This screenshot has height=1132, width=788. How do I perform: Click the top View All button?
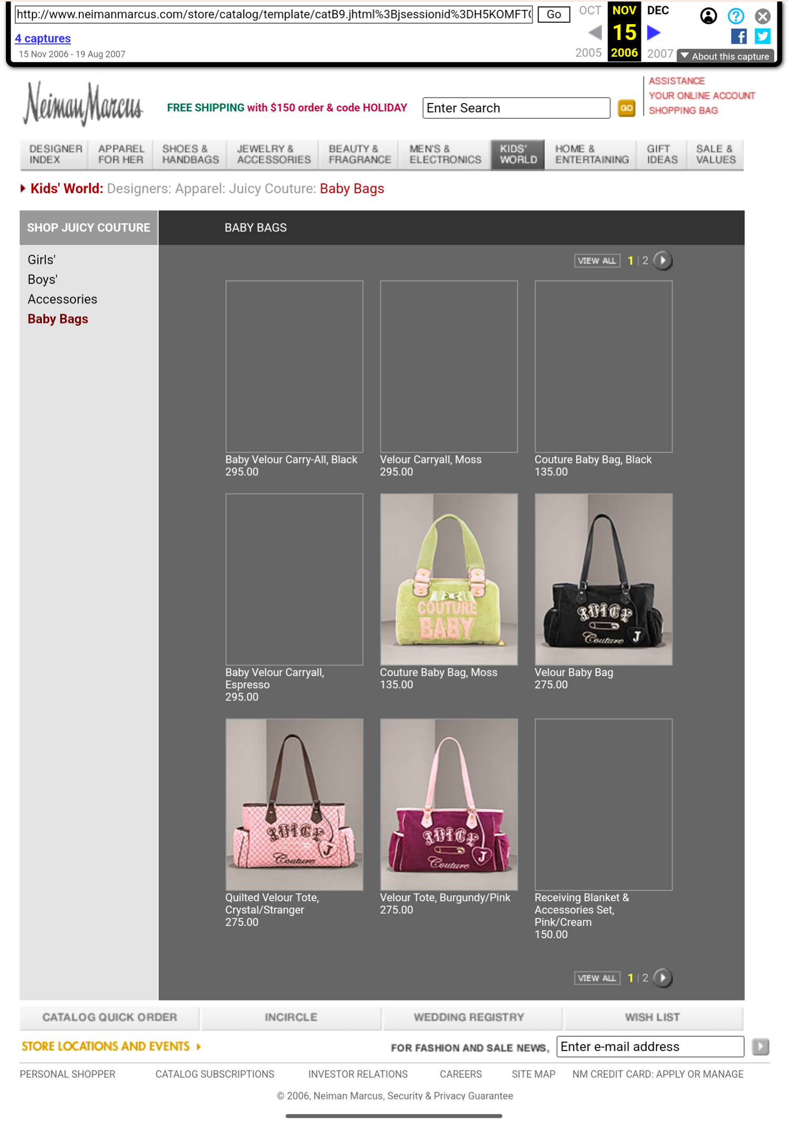coord(597,261)
